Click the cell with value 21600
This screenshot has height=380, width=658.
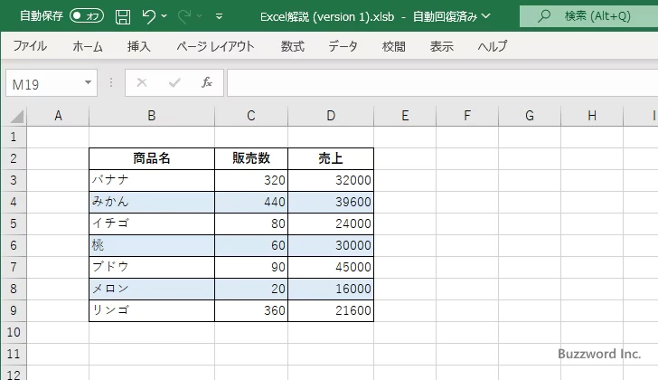pos(331,310)
